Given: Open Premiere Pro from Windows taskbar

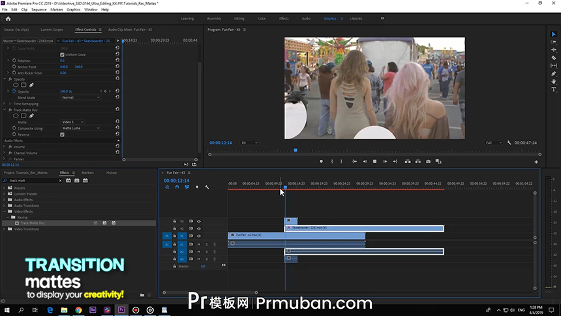Looking at the screenshot, I should coord(121,310).
